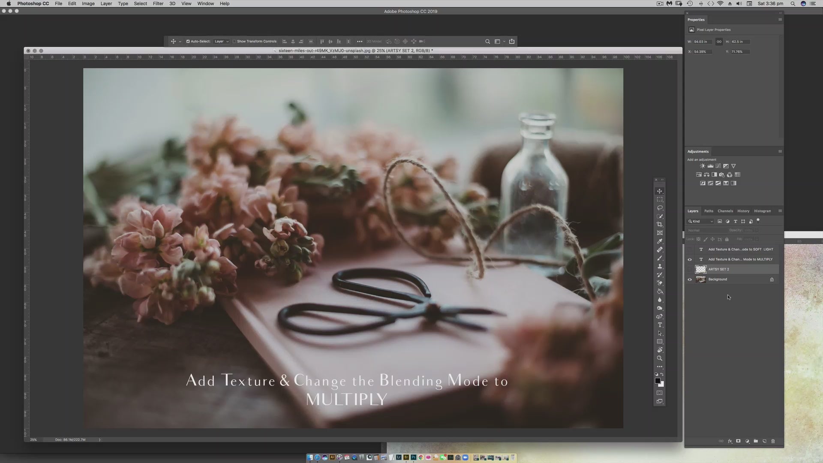Screen dimensions: 823x463
Task: Click the Delete layer trash icon
Action: click(773, 441)
